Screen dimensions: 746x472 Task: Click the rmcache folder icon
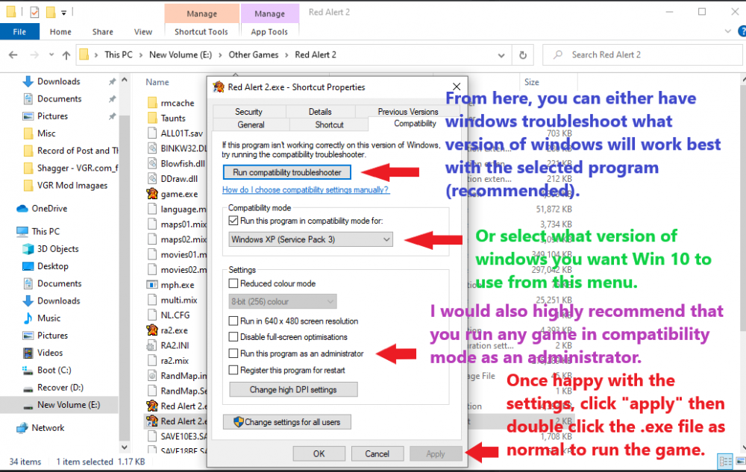152,103
